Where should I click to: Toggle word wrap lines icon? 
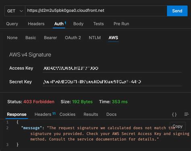[x=187, y=114]
